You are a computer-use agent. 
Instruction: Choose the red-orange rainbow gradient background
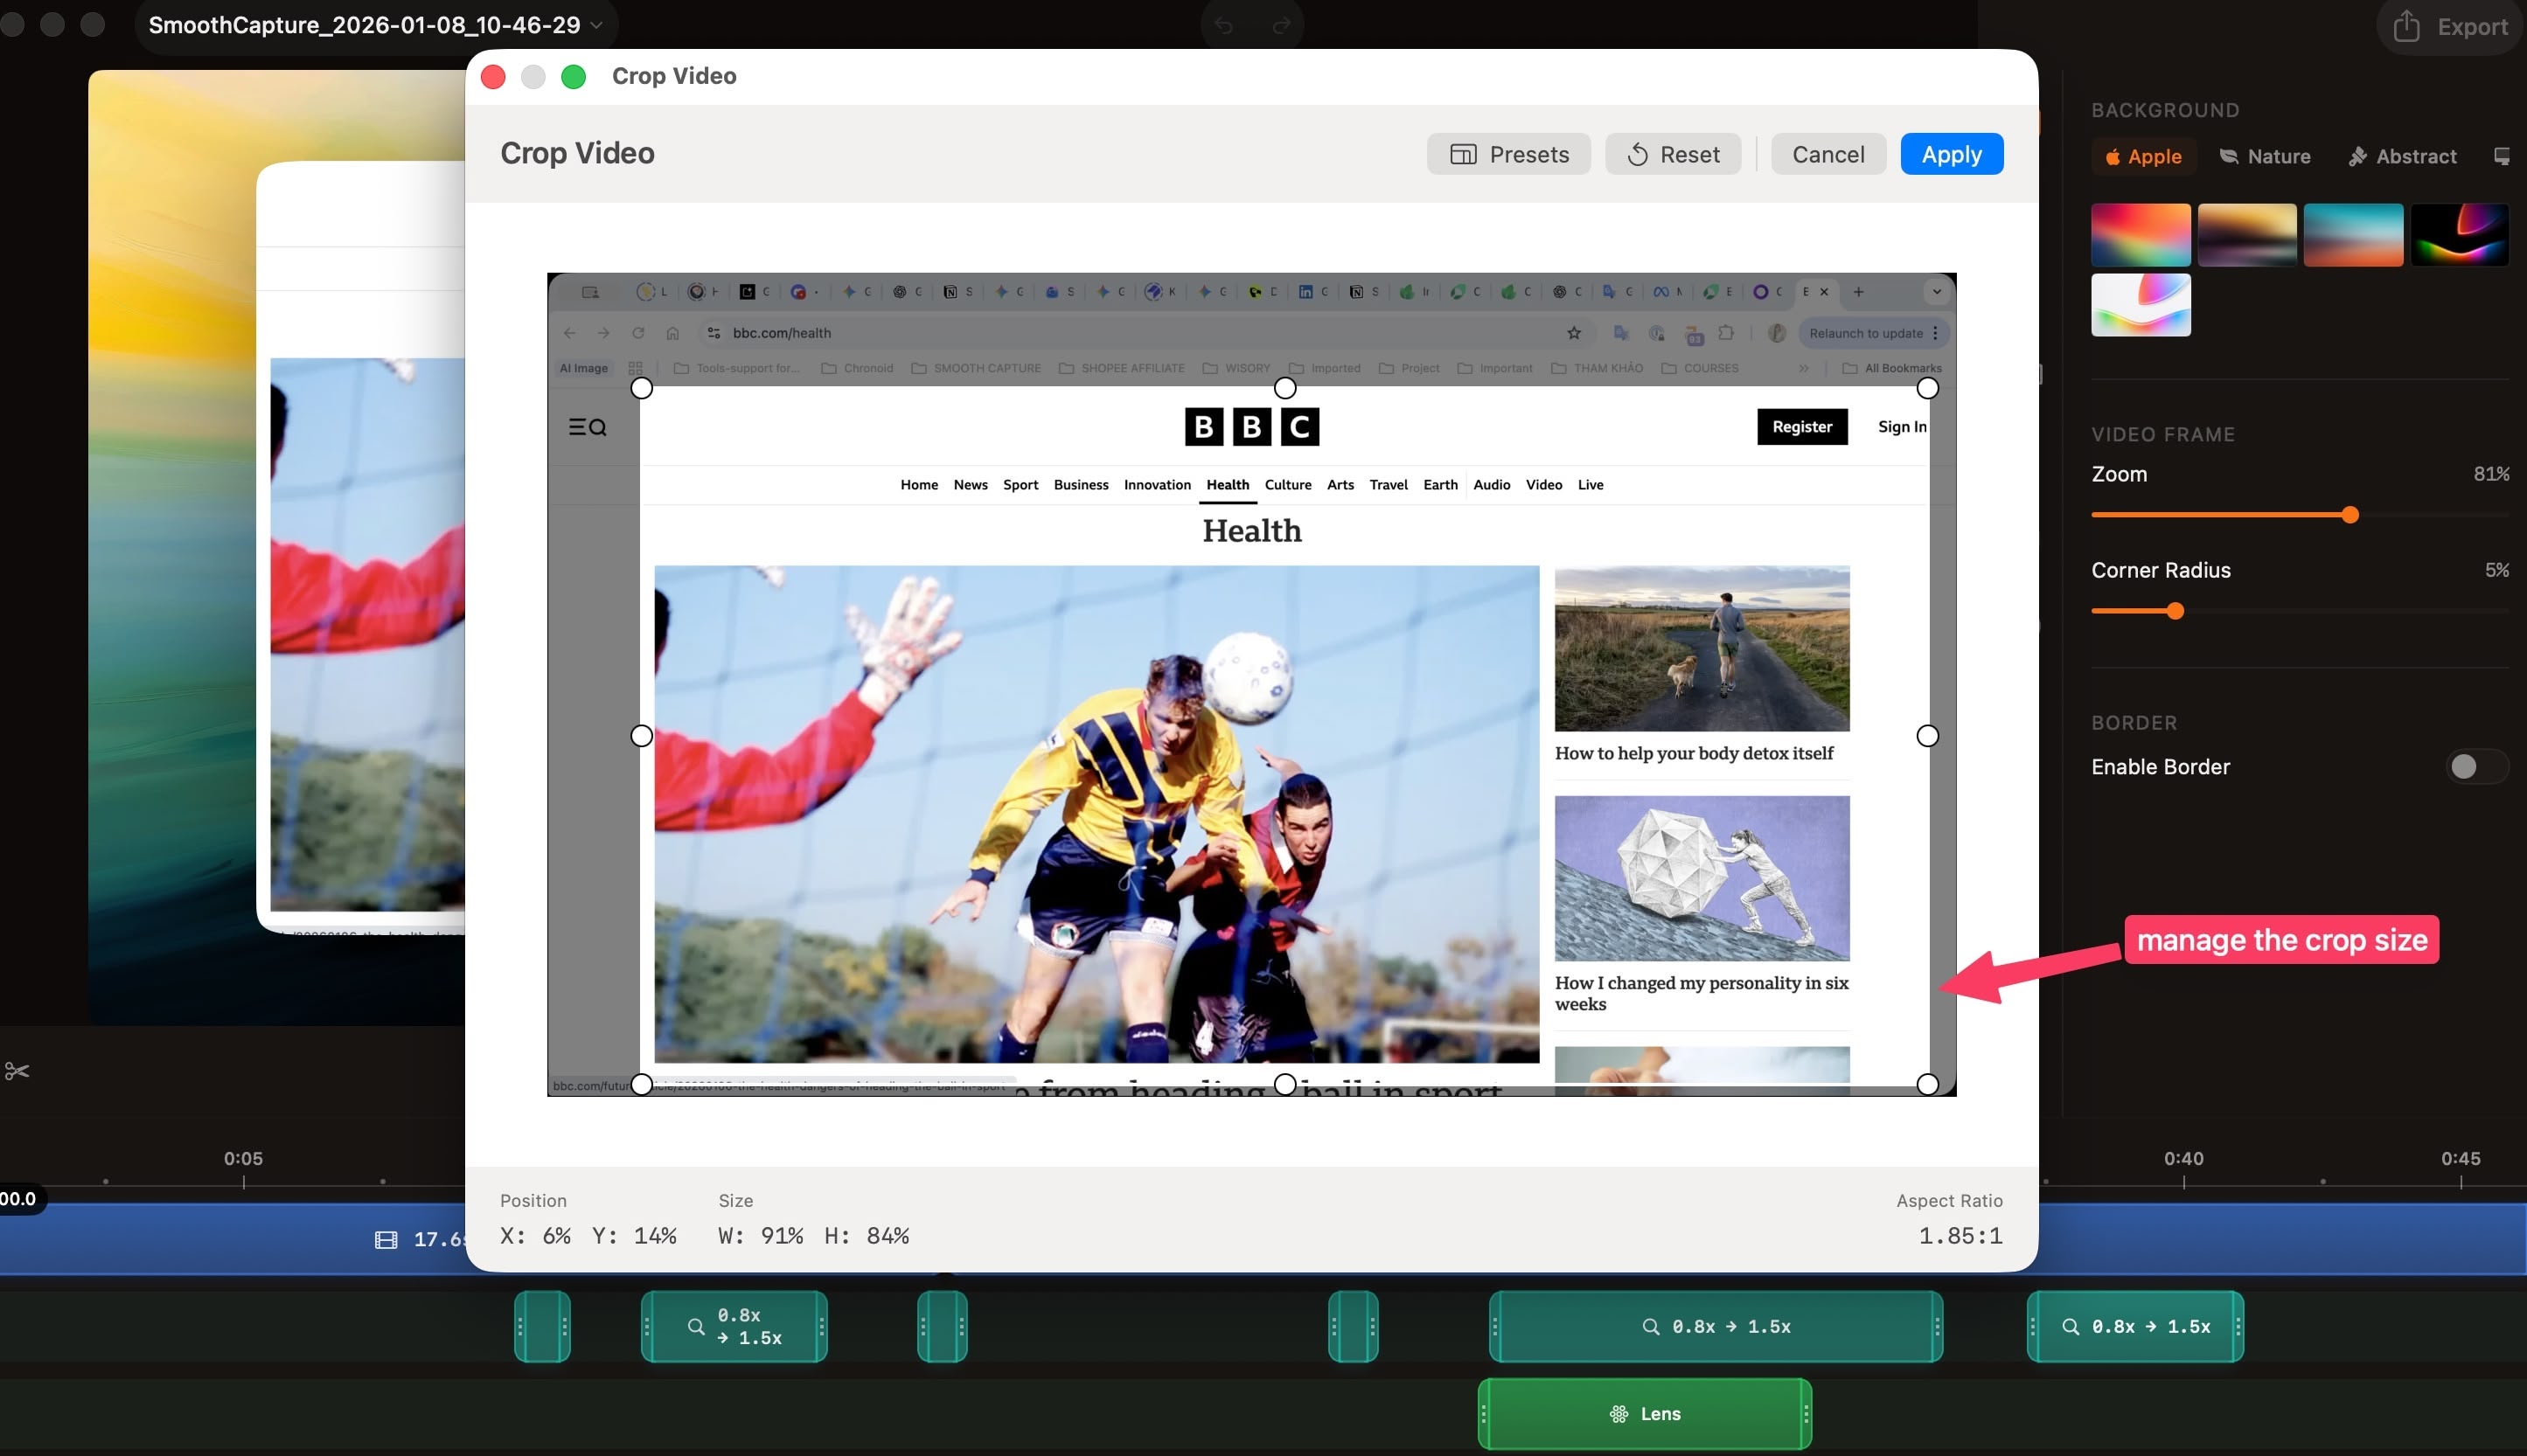pos(2141,235)
